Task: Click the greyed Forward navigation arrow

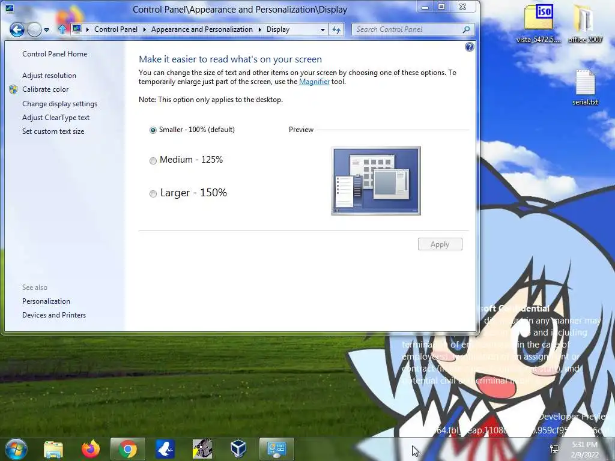Action: pyautogui.click(x=34, y=29)
